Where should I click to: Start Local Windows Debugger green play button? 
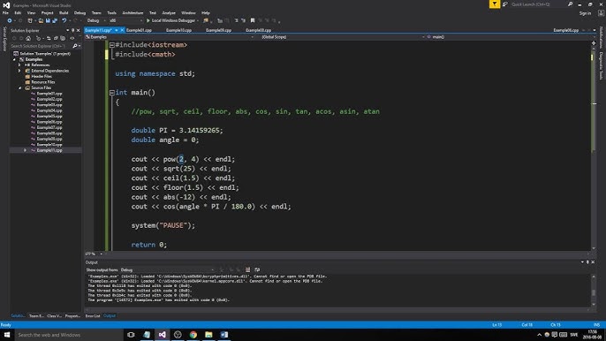[x=148, y=20]
